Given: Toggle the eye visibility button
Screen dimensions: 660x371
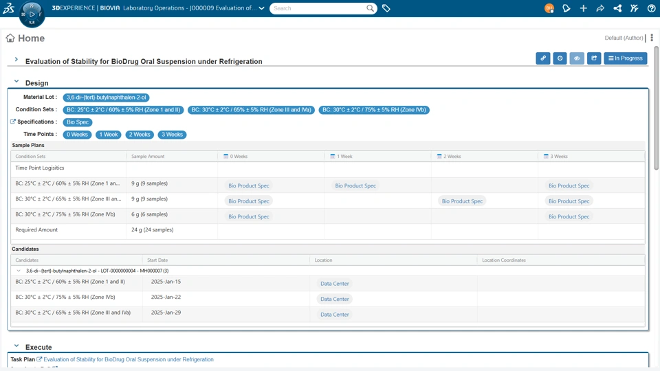Looking at the screenshot, I should (577, 58).
